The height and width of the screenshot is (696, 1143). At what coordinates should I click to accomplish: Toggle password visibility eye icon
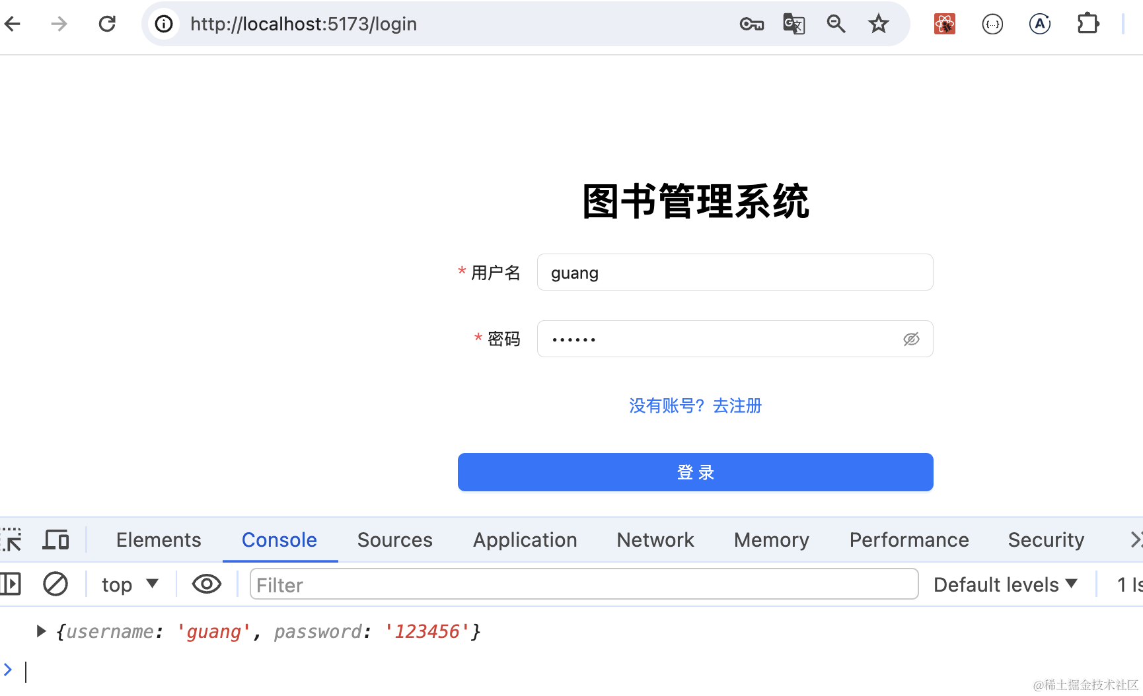coord(911,339)
